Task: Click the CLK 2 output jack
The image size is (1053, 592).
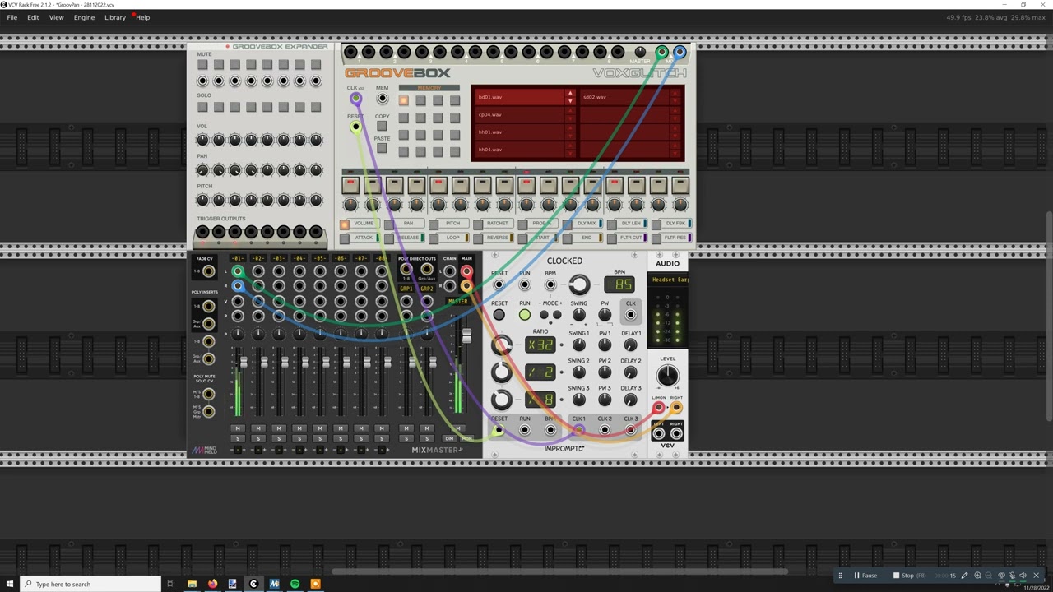Action: pyautogui.click(x=605, y=430)
